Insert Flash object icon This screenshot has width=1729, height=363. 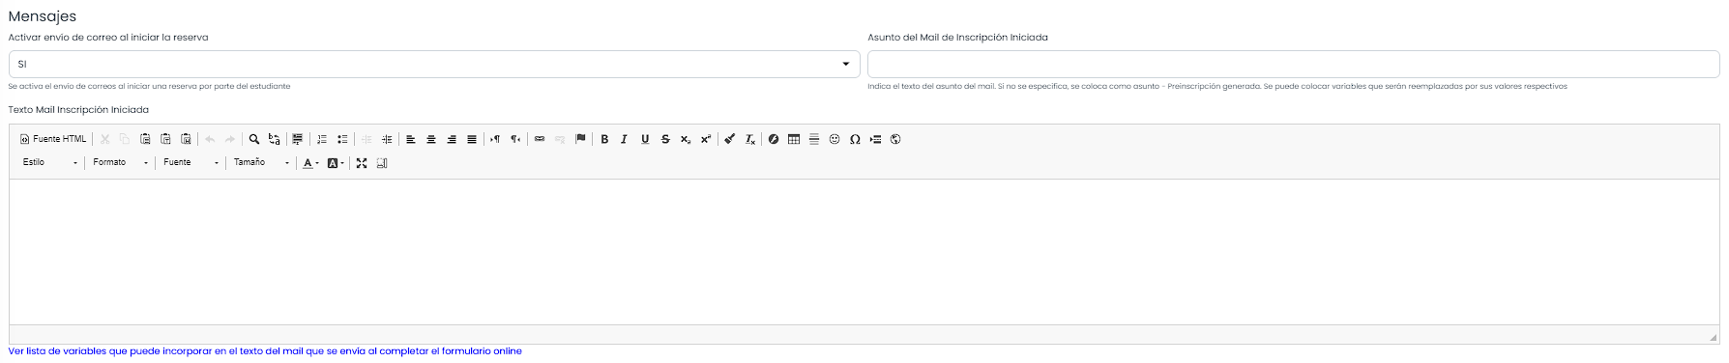pos(774,139)
